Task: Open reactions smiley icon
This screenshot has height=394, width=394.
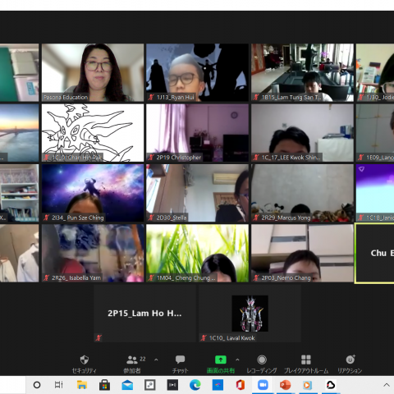Action: tap(350, 360)
